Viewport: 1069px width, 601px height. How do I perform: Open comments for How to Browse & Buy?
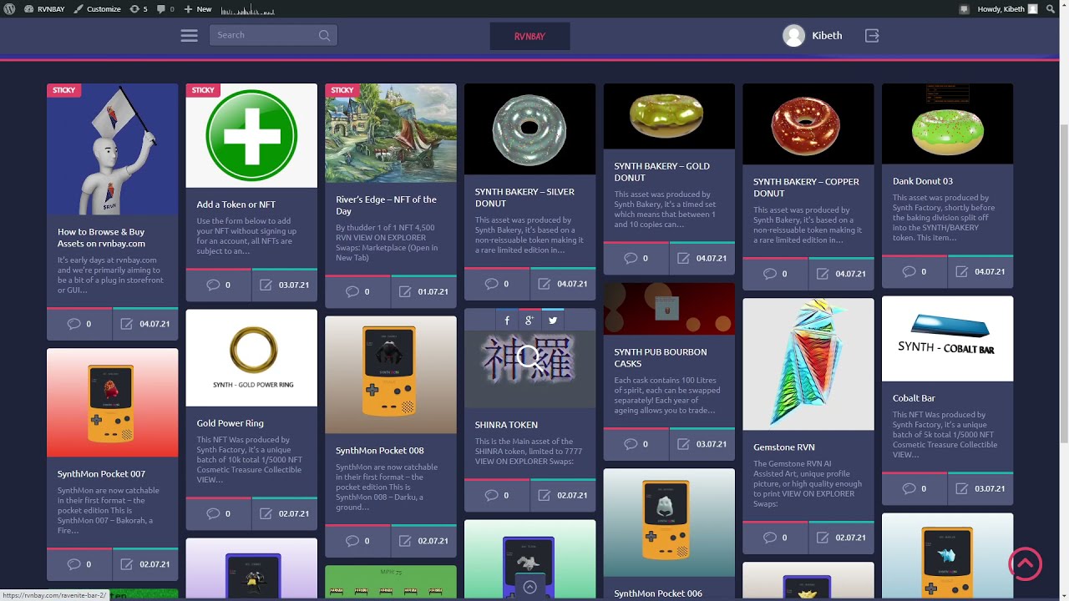click(x=79, y=324)
